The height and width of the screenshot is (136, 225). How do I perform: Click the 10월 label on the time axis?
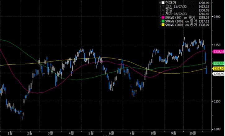192,133
